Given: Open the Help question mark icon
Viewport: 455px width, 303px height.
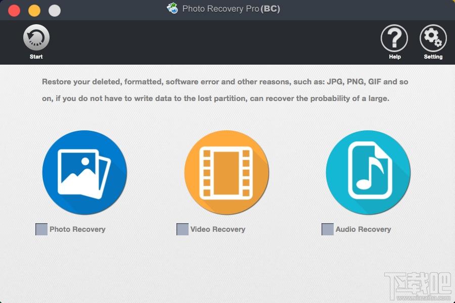Looking at the screenshot, I should pyautogui.click(x=394, y=38).
